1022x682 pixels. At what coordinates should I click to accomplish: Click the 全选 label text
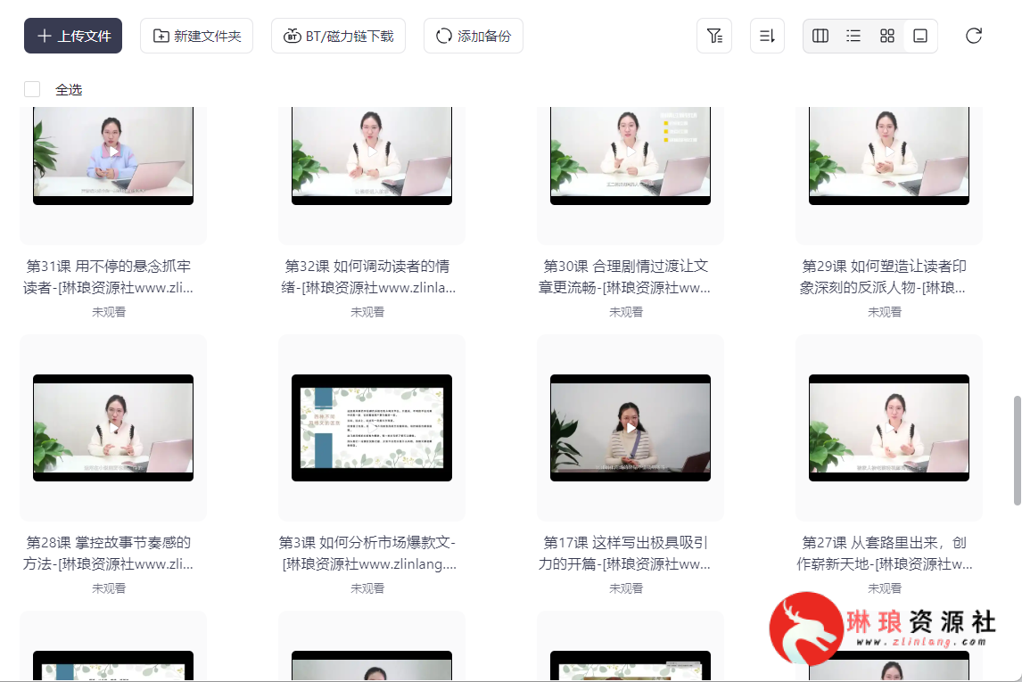[x=69, y=90]
